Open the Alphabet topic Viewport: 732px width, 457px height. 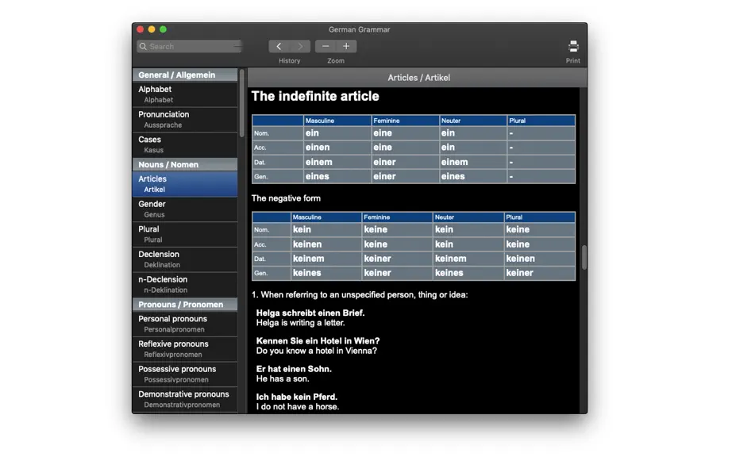[185, 94]
